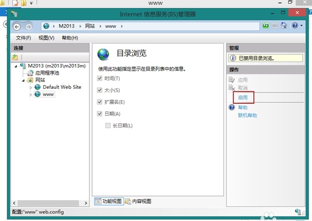The image size is (312, 221).
Task: Click the Home icon in toolbar
Action: tap(284, 25)
